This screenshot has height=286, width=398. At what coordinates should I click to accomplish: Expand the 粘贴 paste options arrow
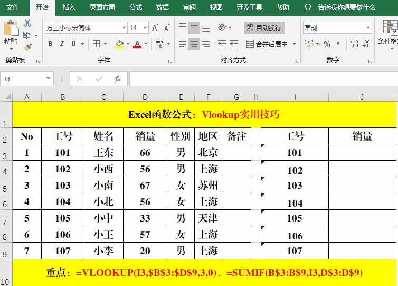(x=11, y=49)
